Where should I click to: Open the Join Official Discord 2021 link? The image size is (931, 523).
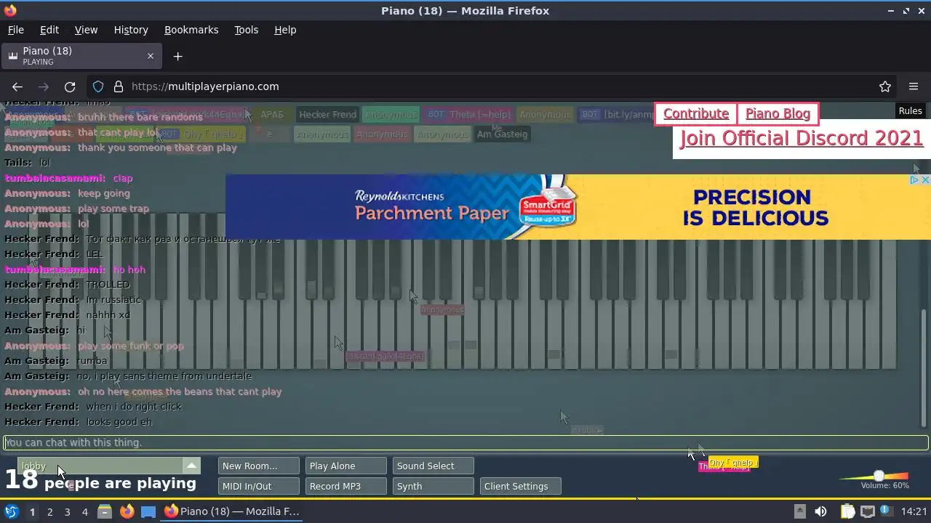click(x=801, y=138)
